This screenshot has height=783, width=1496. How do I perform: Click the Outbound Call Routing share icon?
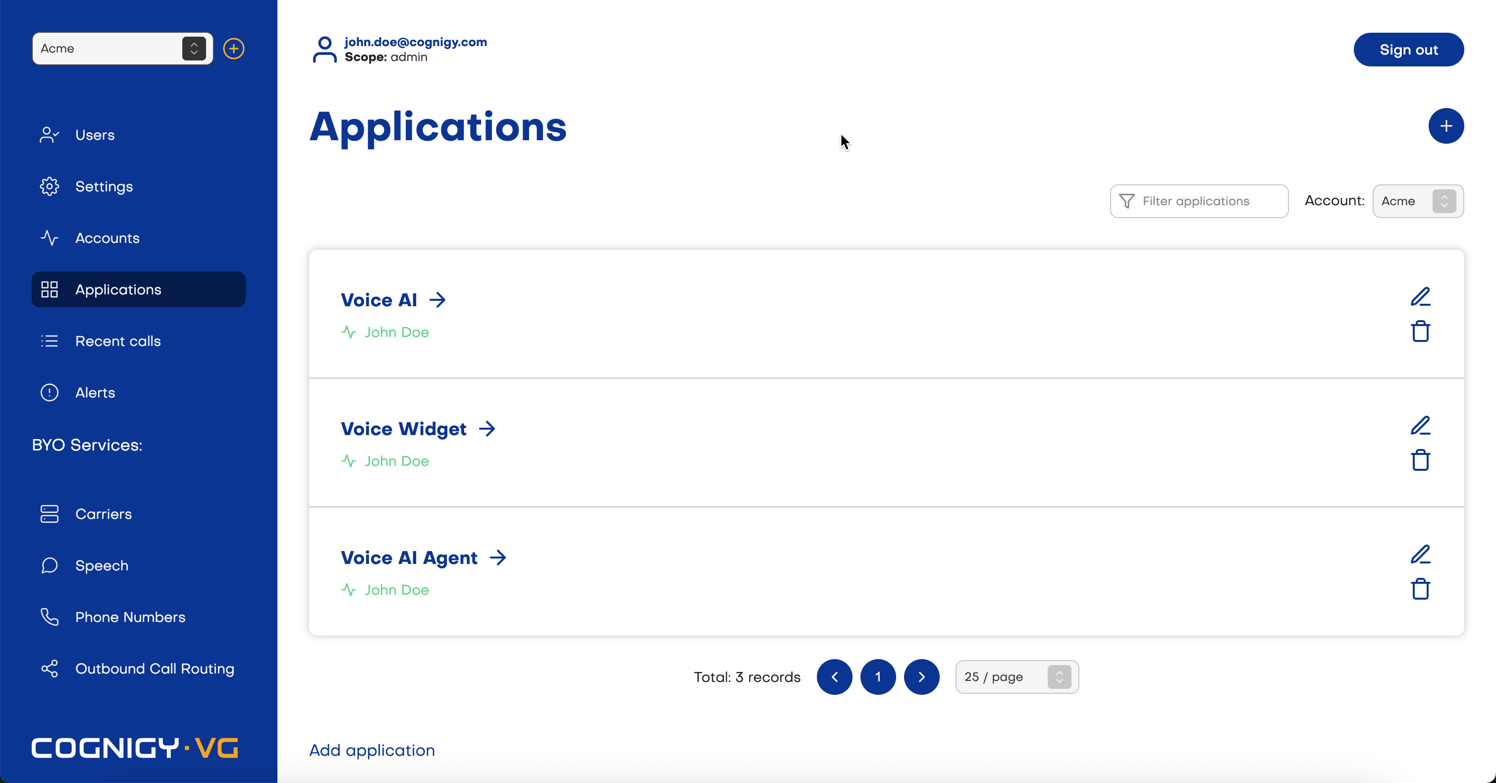click(50, 669)
